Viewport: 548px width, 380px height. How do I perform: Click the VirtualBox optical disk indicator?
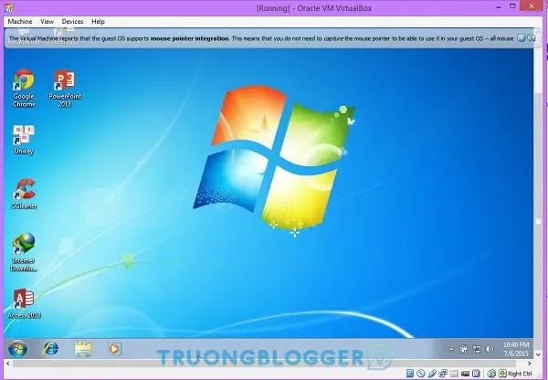click(x=421, y=374)
